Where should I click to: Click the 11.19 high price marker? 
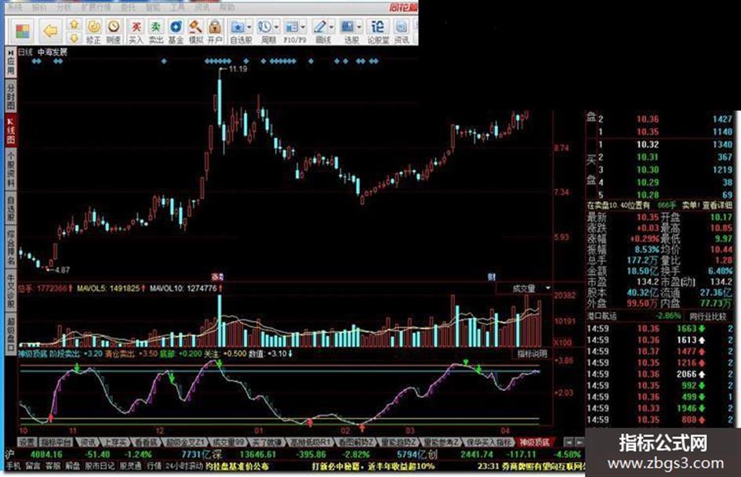click(238, 69)
